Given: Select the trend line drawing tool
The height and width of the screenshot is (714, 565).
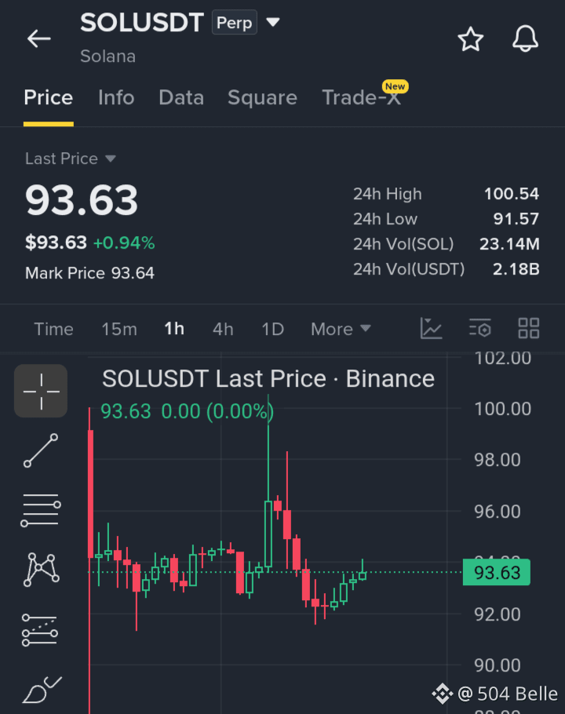Looking at the screenshot, I should (41, 451).
